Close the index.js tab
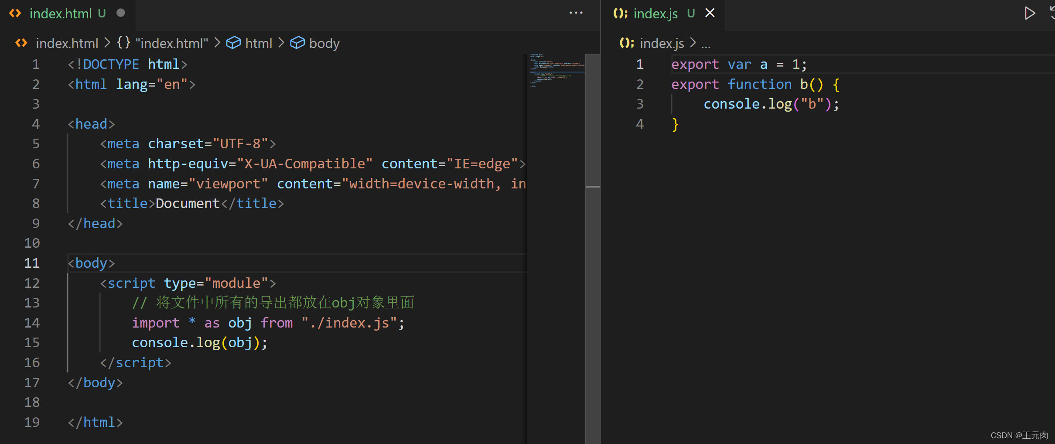The height and width of the screenshot is (444, 1055). coord(710,13)
